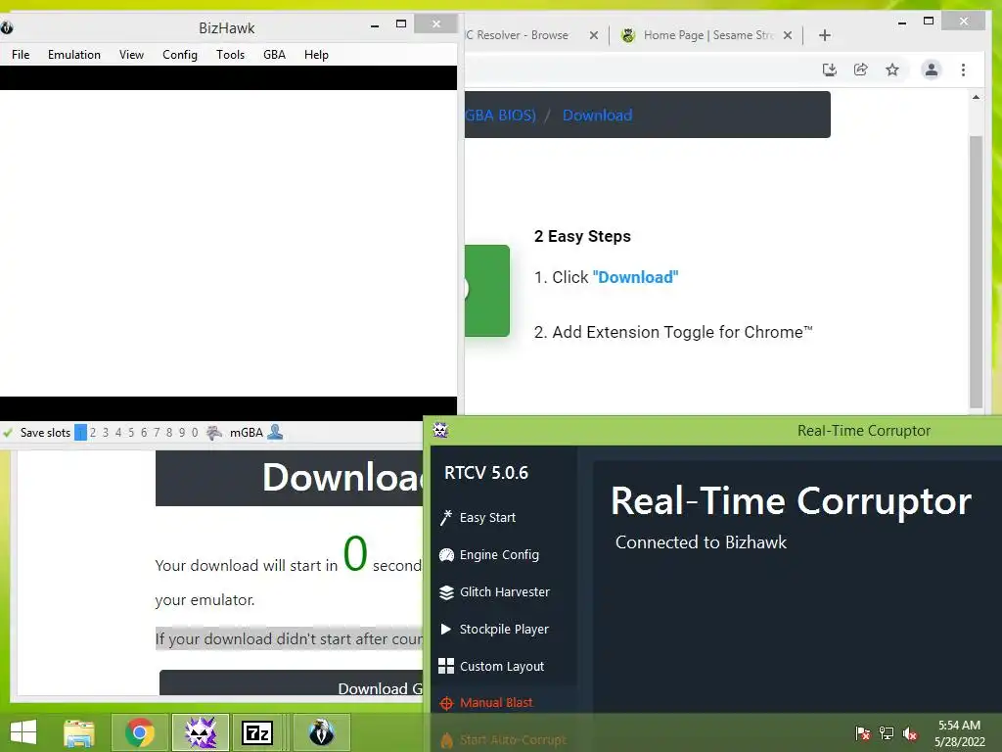Open the Config menu in BizHawk
This screenshot has height=752, width=1002.
pyautogui.click(x=180, y=55)
